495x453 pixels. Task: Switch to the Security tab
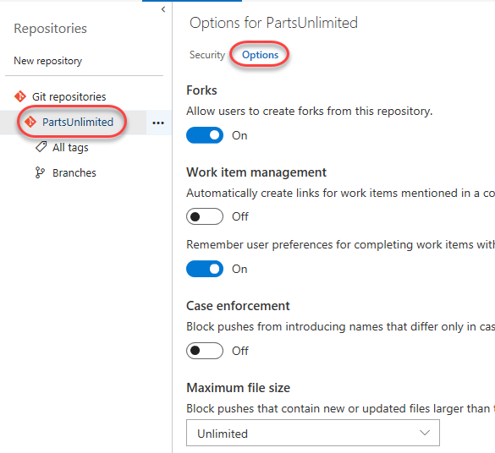pos(207,55)
